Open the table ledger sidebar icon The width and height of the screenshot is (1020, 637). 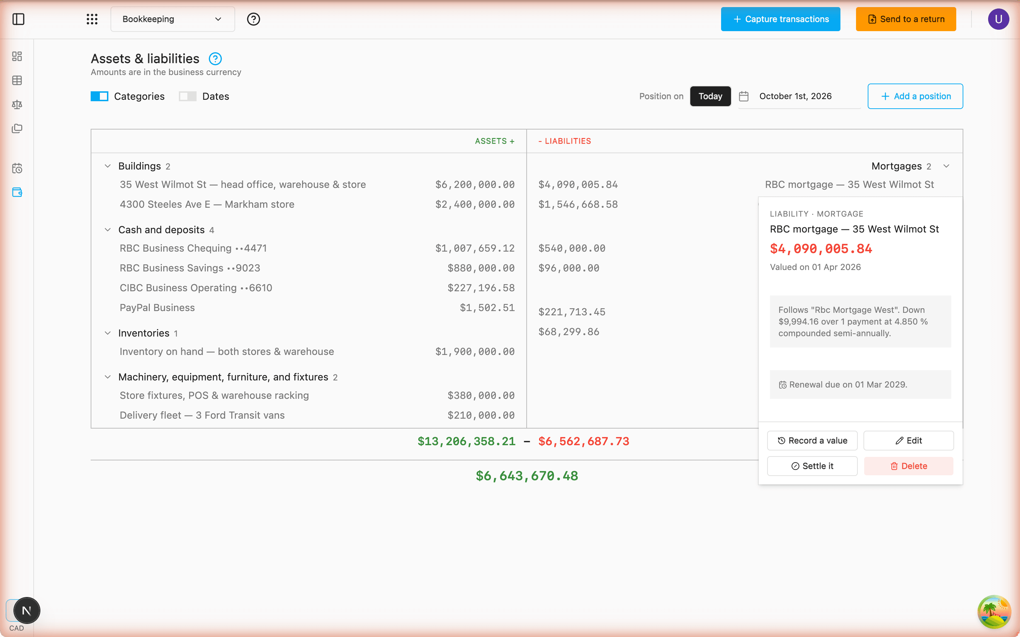[x=17, y=80]
